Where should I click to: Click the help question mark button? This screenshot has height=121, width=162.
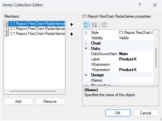pyautogui.click(x=140, y=5)
